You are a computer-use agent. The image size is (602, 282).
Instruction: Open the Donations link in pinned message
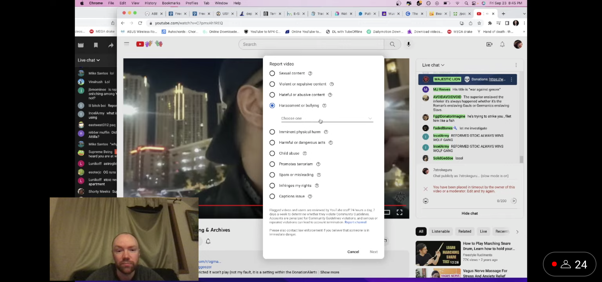(497, 79)
